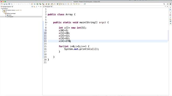
Task: Click editor vertical overview ruler scrollbar
Action: [x=168, y=35]
